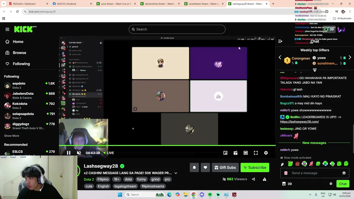Click the gift icon in message box
The width and height of the screenshot is (354, 199).
click(286, 173)
